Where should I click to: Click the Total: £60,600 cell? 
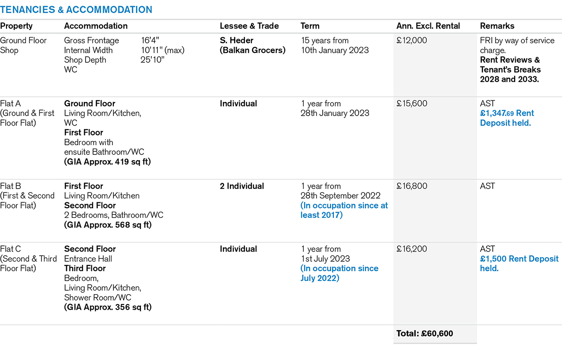tap(425, 333)
